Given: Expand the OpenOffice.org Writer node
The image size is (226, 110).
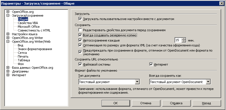Looking at the screenshot, I should 8,38.
